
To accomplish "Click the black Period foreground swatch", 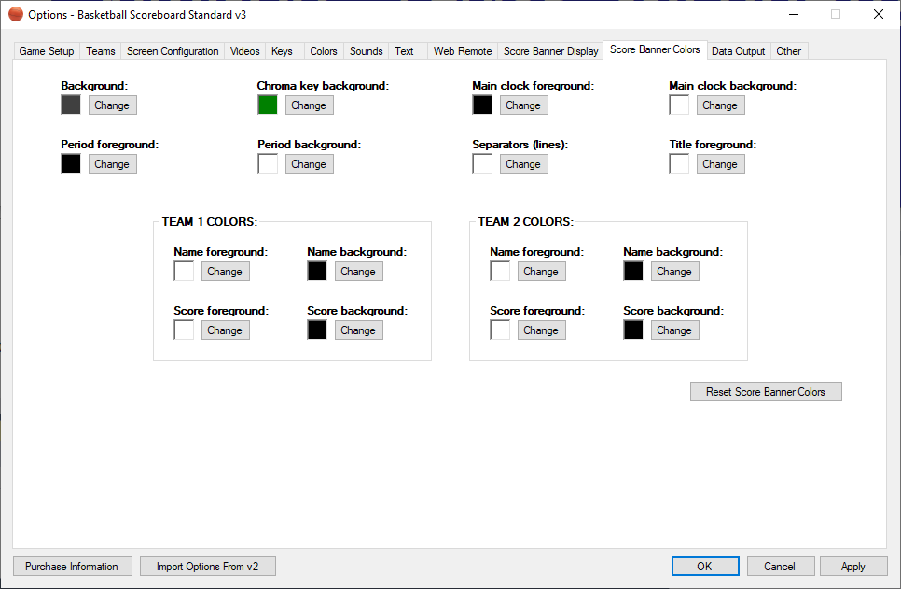I will coord(71,164).
